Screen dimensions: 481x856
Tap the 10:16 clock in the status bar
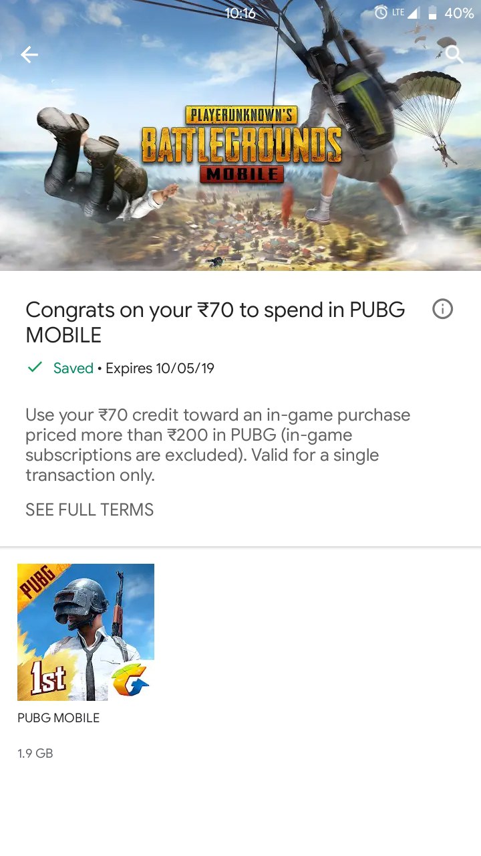point(240,13)
